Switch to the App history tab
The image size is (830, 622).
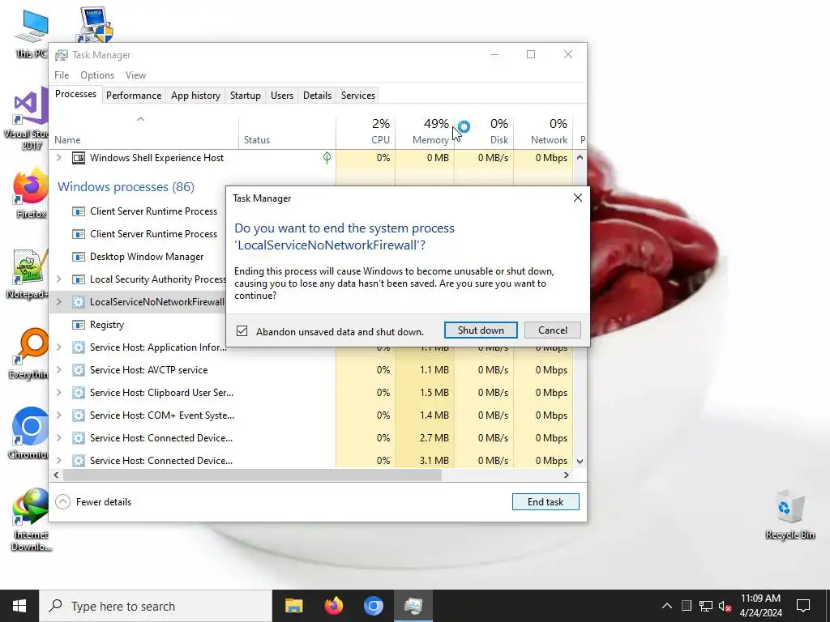click(x=195, y=96)
